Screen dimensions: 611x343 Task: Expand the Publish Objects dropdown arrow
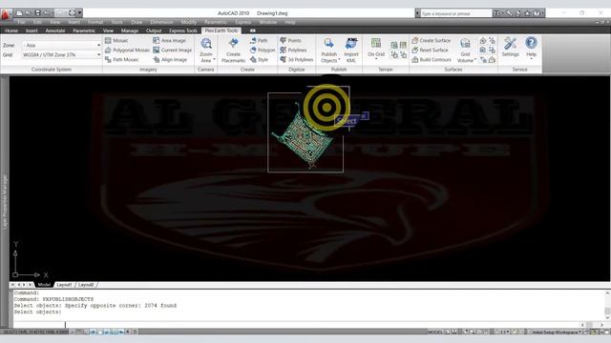[339, 59]
